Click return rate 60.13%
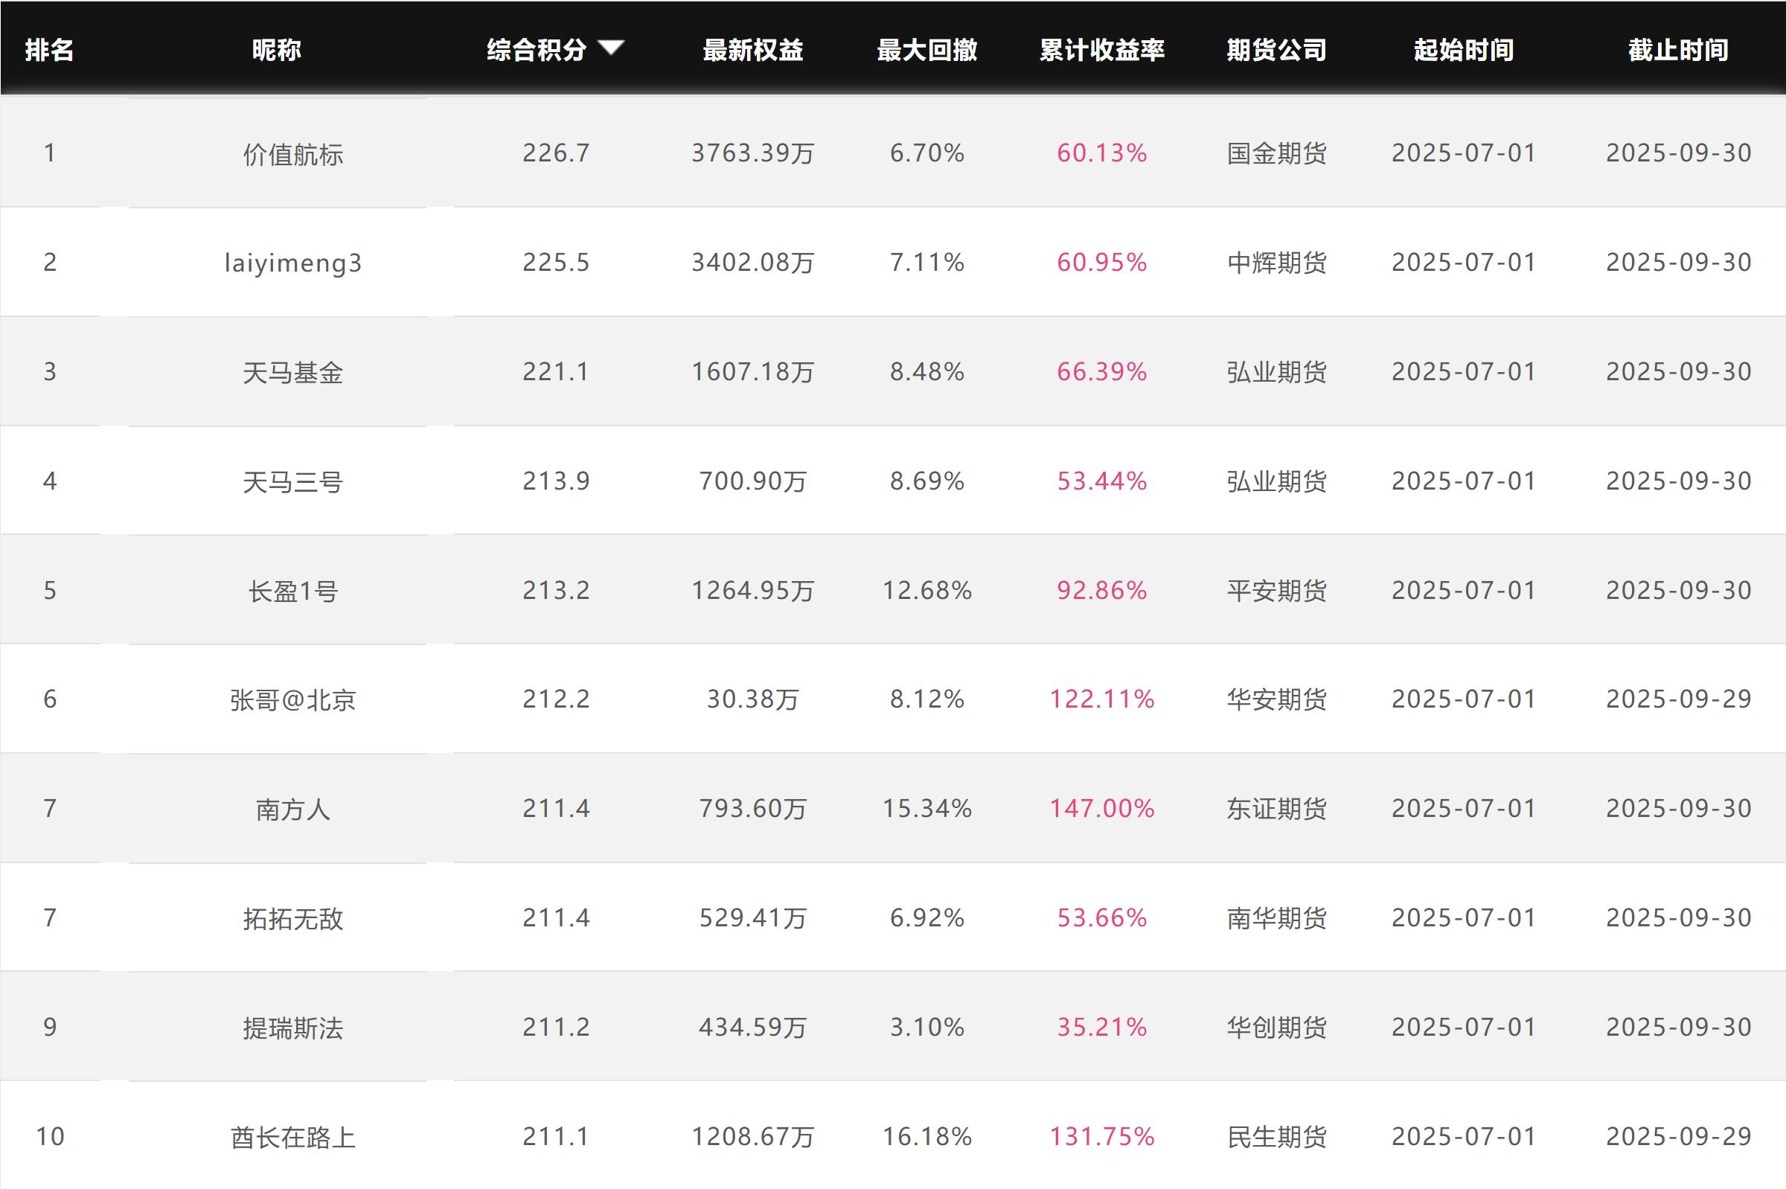This screenshot has height=1189, width=1786. [x=1102, y=153]
